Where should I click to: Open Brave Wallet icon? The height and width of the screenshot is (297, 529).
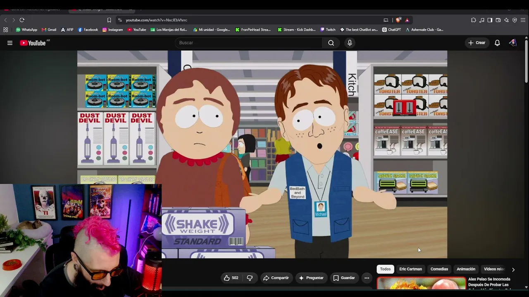[498, 20]
